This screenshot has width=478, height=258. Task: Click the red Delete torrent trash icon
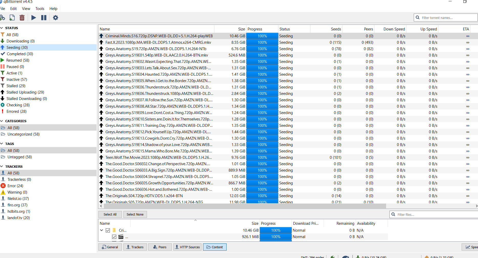(22, 18)
